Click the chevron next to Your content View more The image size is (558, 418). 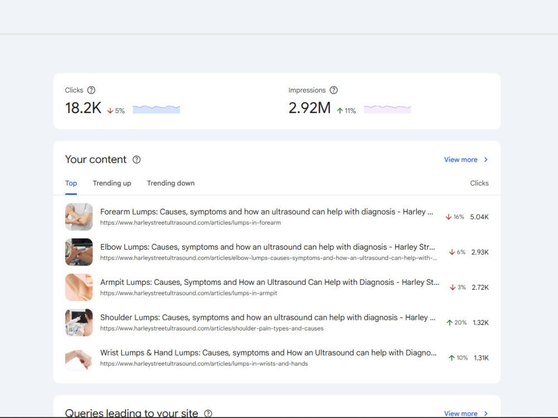(x=486, y=159)
